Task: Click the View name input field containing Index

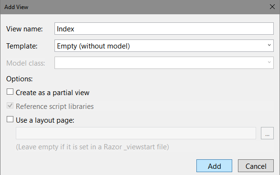Action: (164, 29)
